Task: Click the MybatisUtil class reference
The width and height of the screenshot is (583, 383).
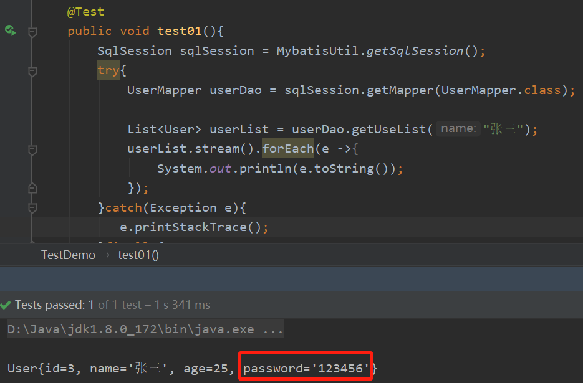Action: click(x=317, y=50)
